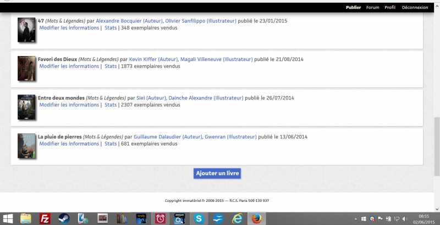Click the Déconnexion link
The height and width of the screenshot is (225, 440).
pyautogui.click(x=415, y=8)
